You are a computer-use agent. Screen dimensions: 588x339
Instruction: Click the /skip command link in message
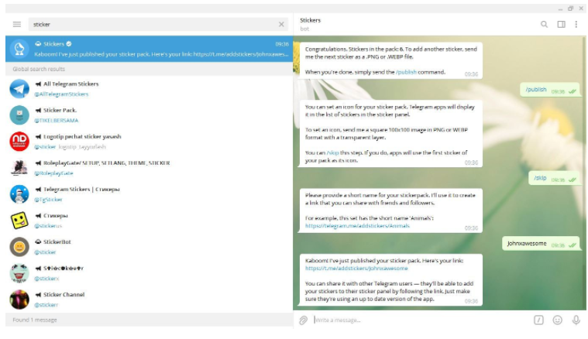(x=332, y=152)
